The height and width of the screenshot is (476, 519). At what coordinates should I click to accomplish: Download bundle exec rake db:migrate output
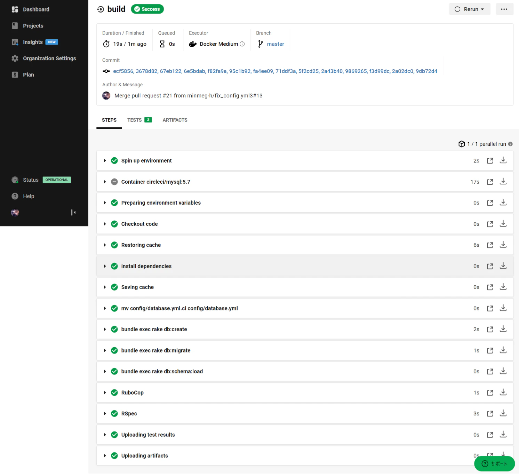(503, 350)
